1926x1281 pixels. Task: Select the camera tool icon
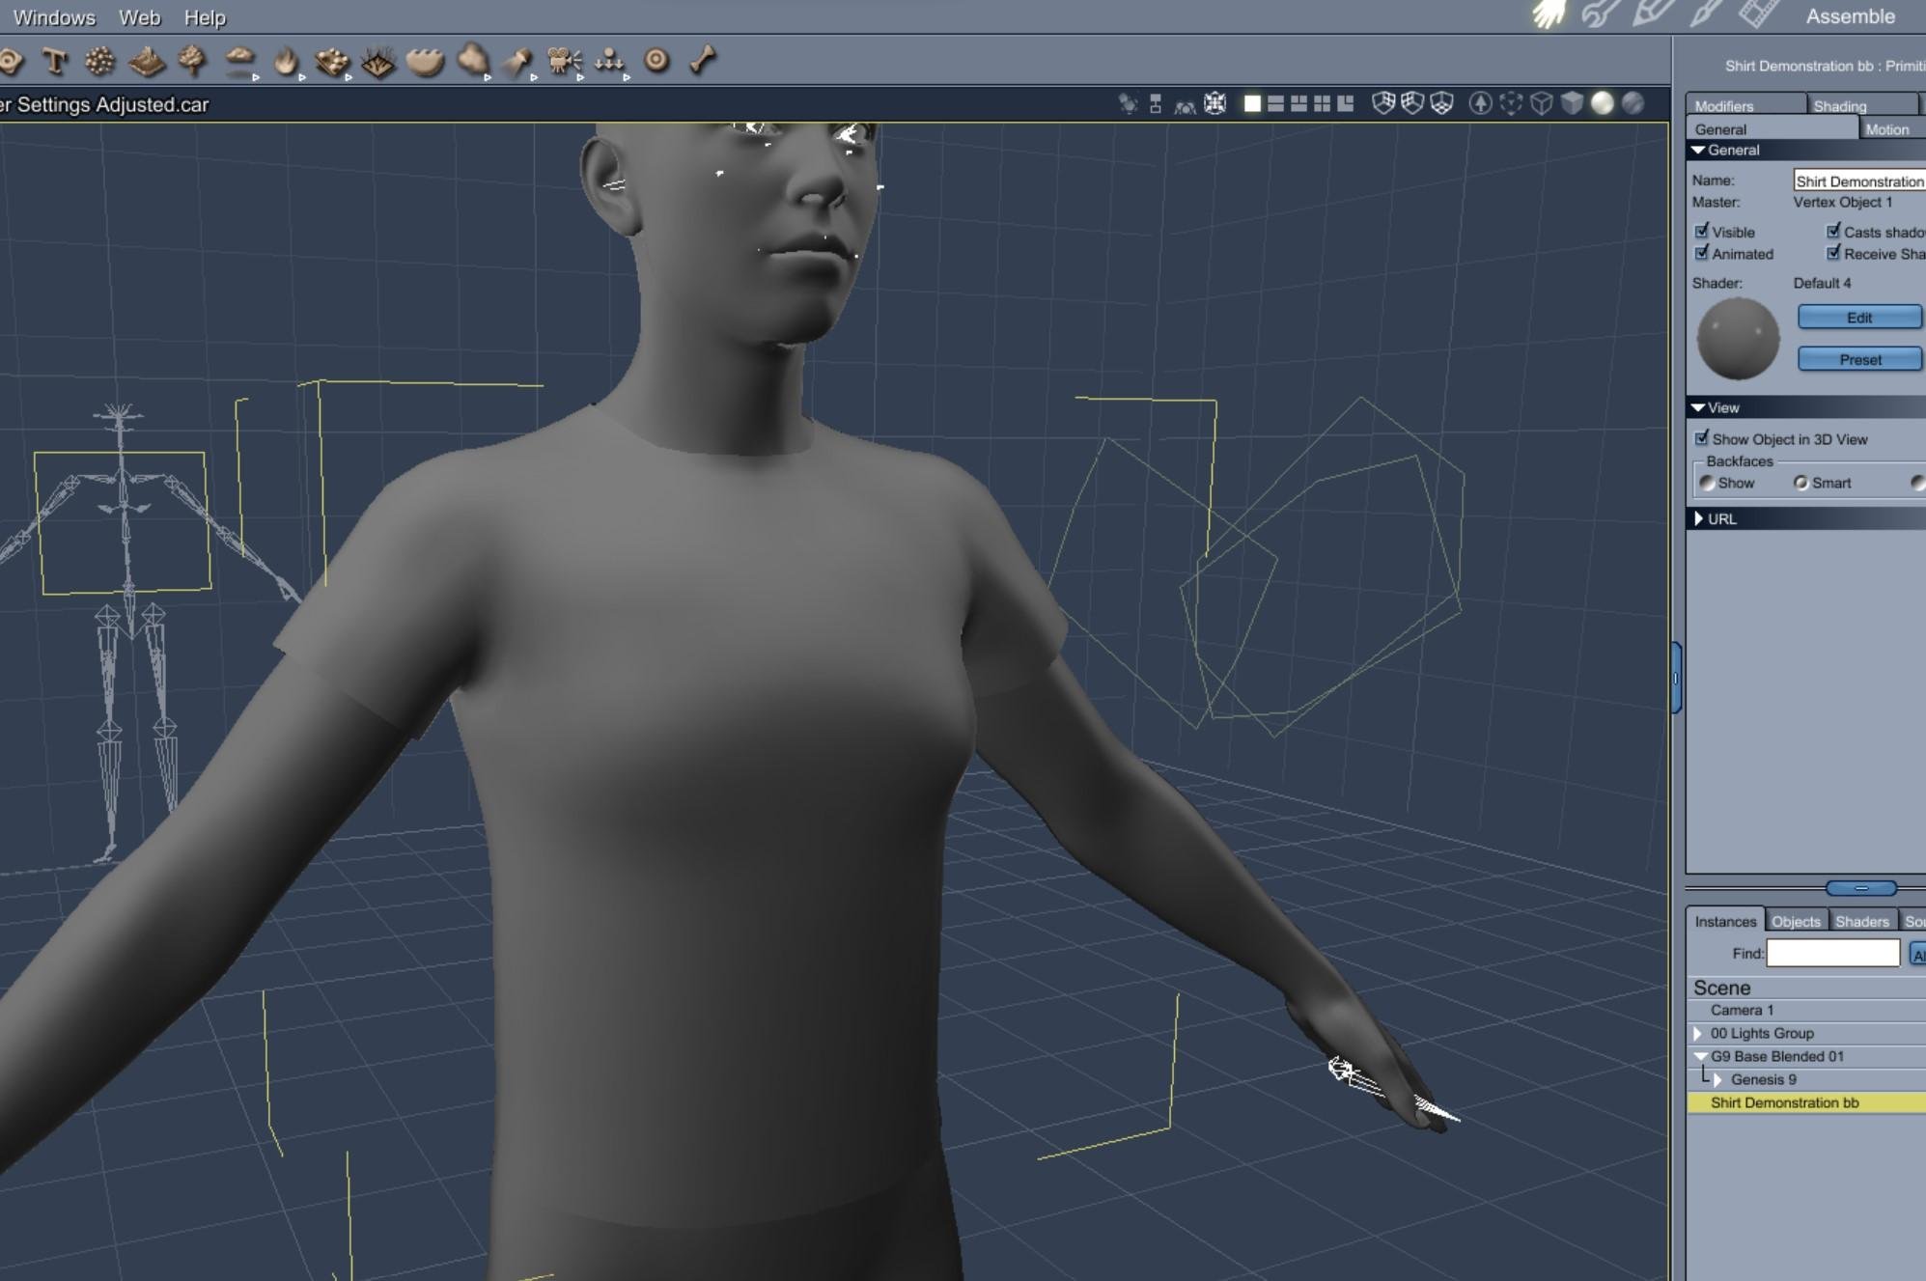[563, 61]
